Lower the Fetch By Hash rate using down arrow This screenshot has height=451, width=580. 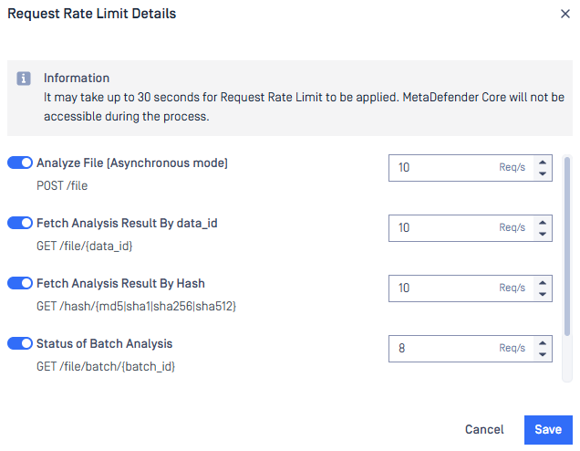click(x=542, y=294)
